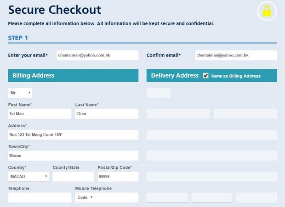Image resolution: width=285 pixels, height=207 pixels.
Task: Click the Delivery Address header text
Action: (175, 75)
